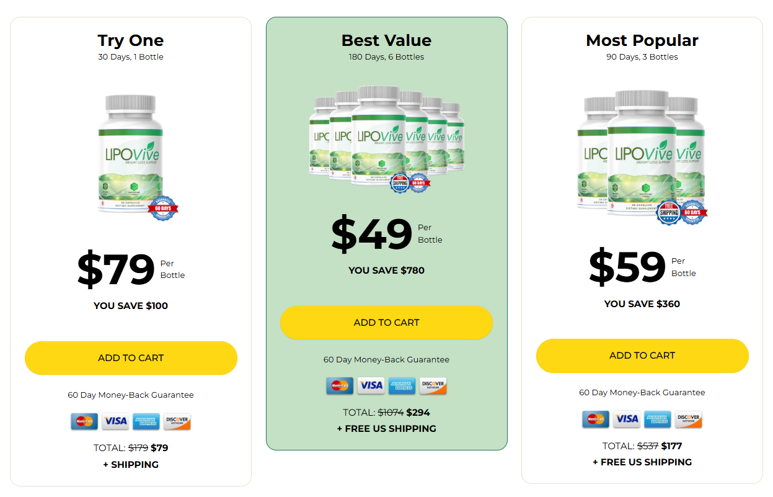
Task: Click the $79 Per Bottle price
Action: tap(115, 267)
